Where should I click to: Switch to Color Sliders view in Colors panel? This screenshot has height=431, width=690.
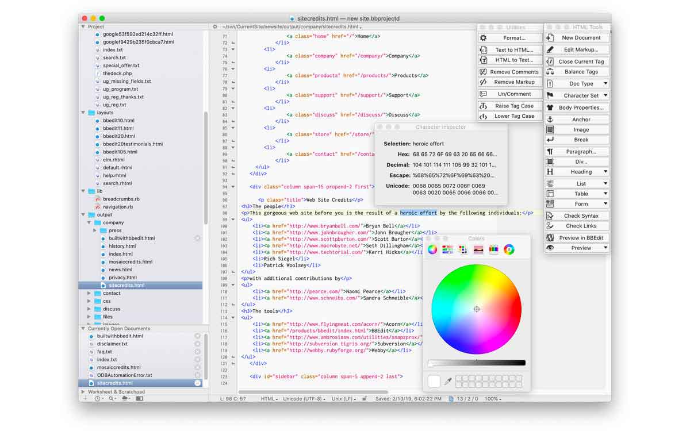click(x=448, y=249)
